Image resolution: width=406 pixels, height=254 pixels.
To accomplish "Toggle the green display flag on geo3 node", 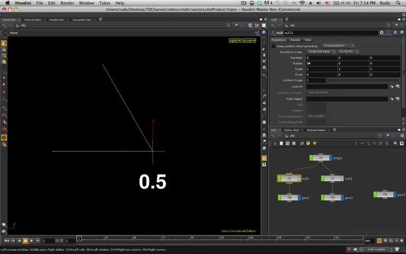I will pos(375,194).
